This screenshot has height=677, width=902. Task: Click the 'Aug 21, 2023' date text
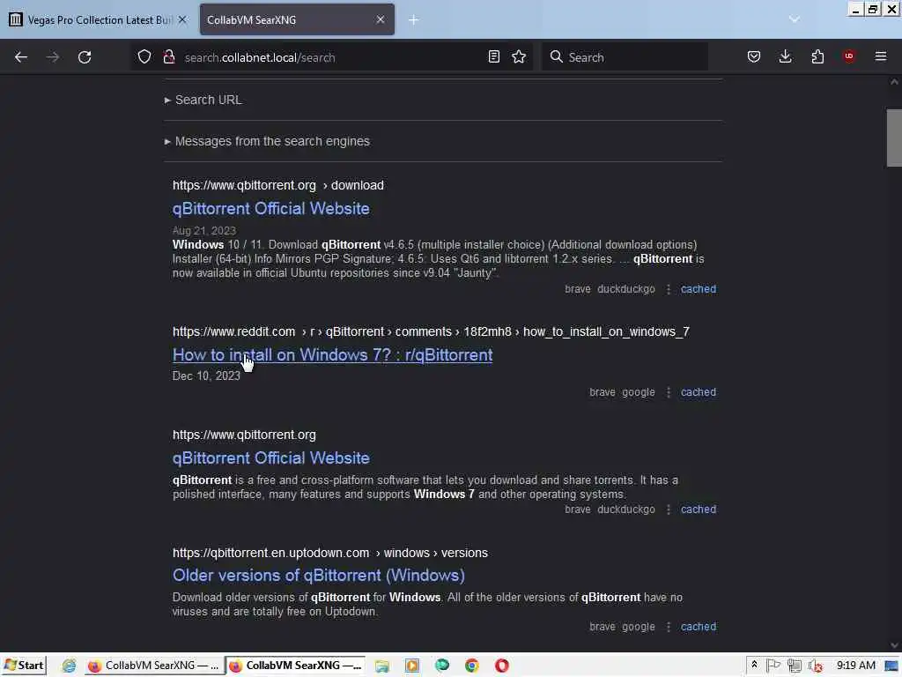point(204,231)
